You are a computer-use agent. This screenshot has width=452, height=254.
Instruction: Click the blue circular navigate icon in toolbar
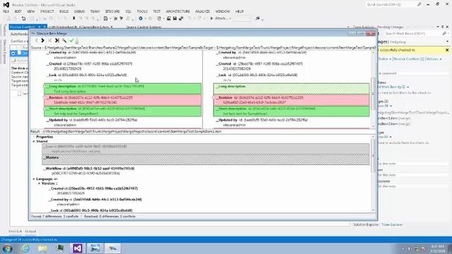[x=141, y=18]
